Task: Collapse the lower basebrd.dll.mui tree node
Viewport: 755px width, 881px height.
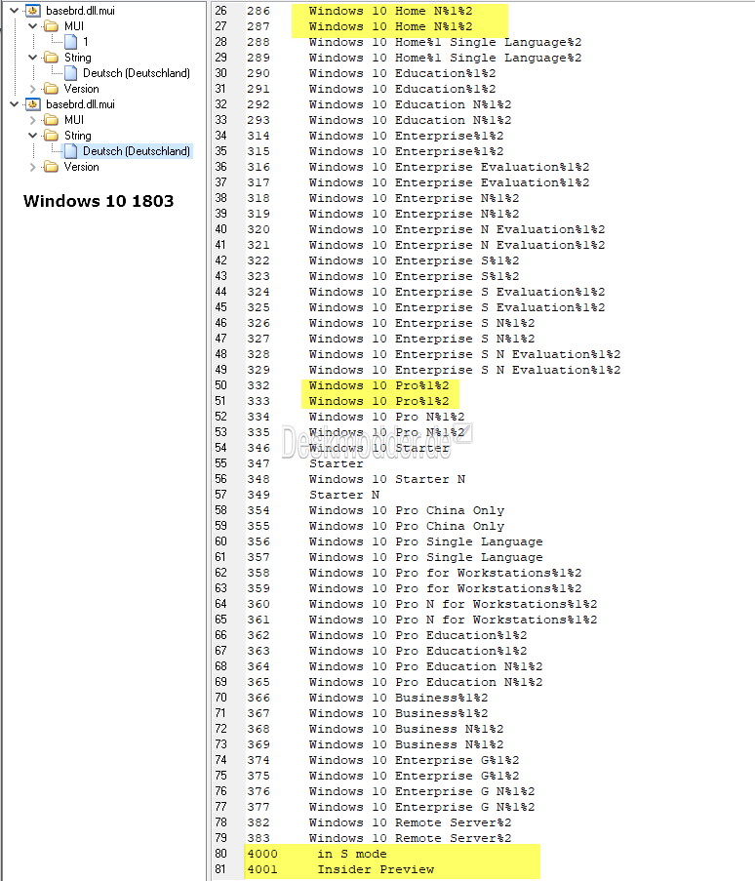Action: coord(14,104)
